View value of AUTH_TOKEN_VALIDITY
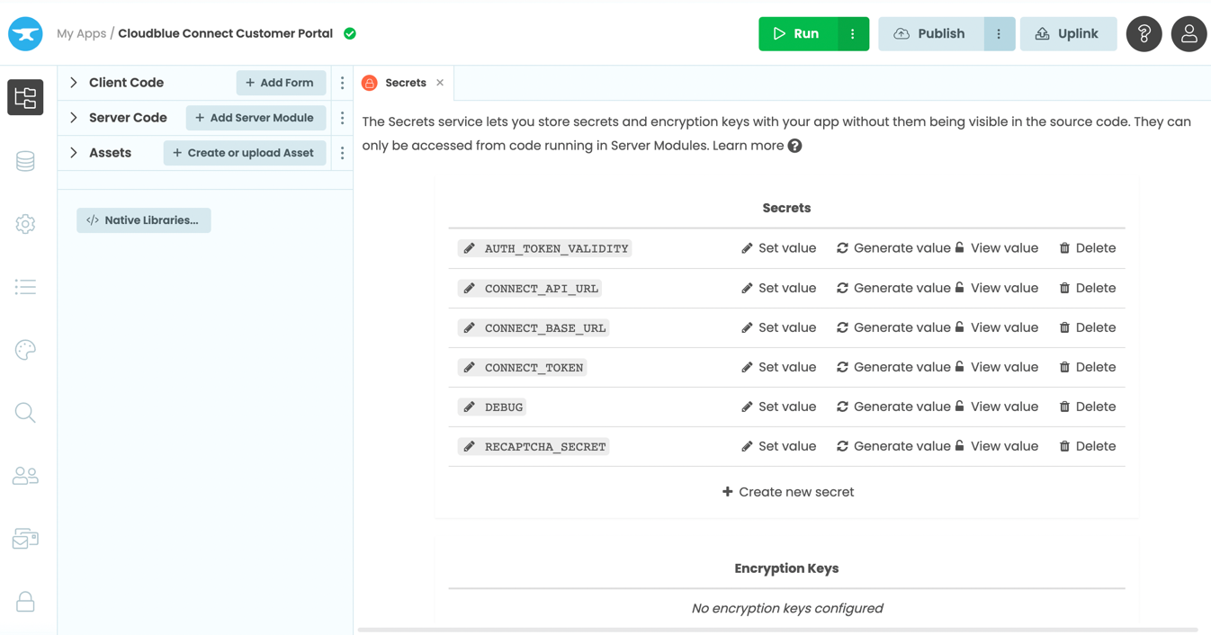1211x635 pixels. 997,248
